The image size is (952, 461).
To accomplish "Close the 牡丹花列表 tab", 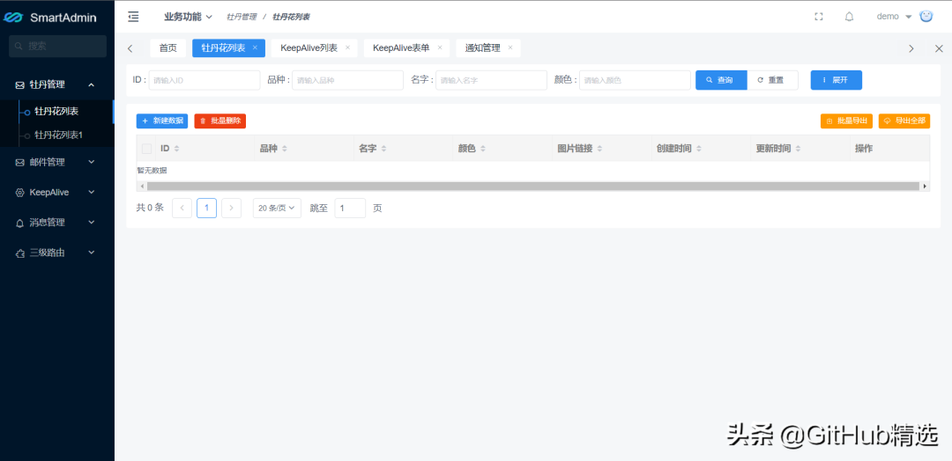I will (255, 48).
